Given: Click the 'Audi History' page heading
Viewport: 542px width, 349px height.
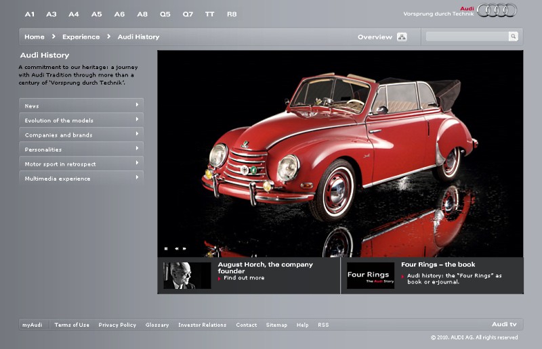Looking at the screenshot, I should [x=45, y=55].
